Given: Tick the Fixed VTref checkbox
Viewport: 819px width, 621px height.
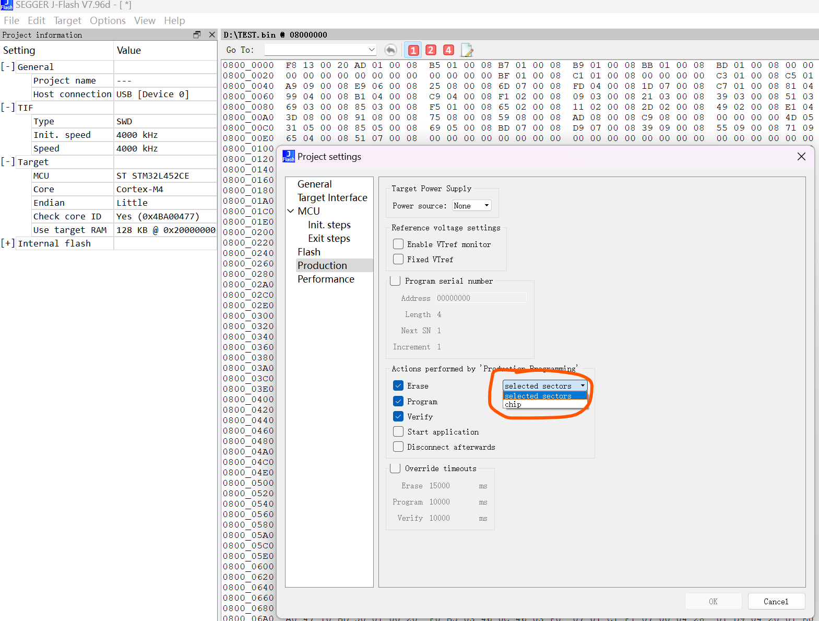Looking at the screenshot, I should tap(398, 259).
